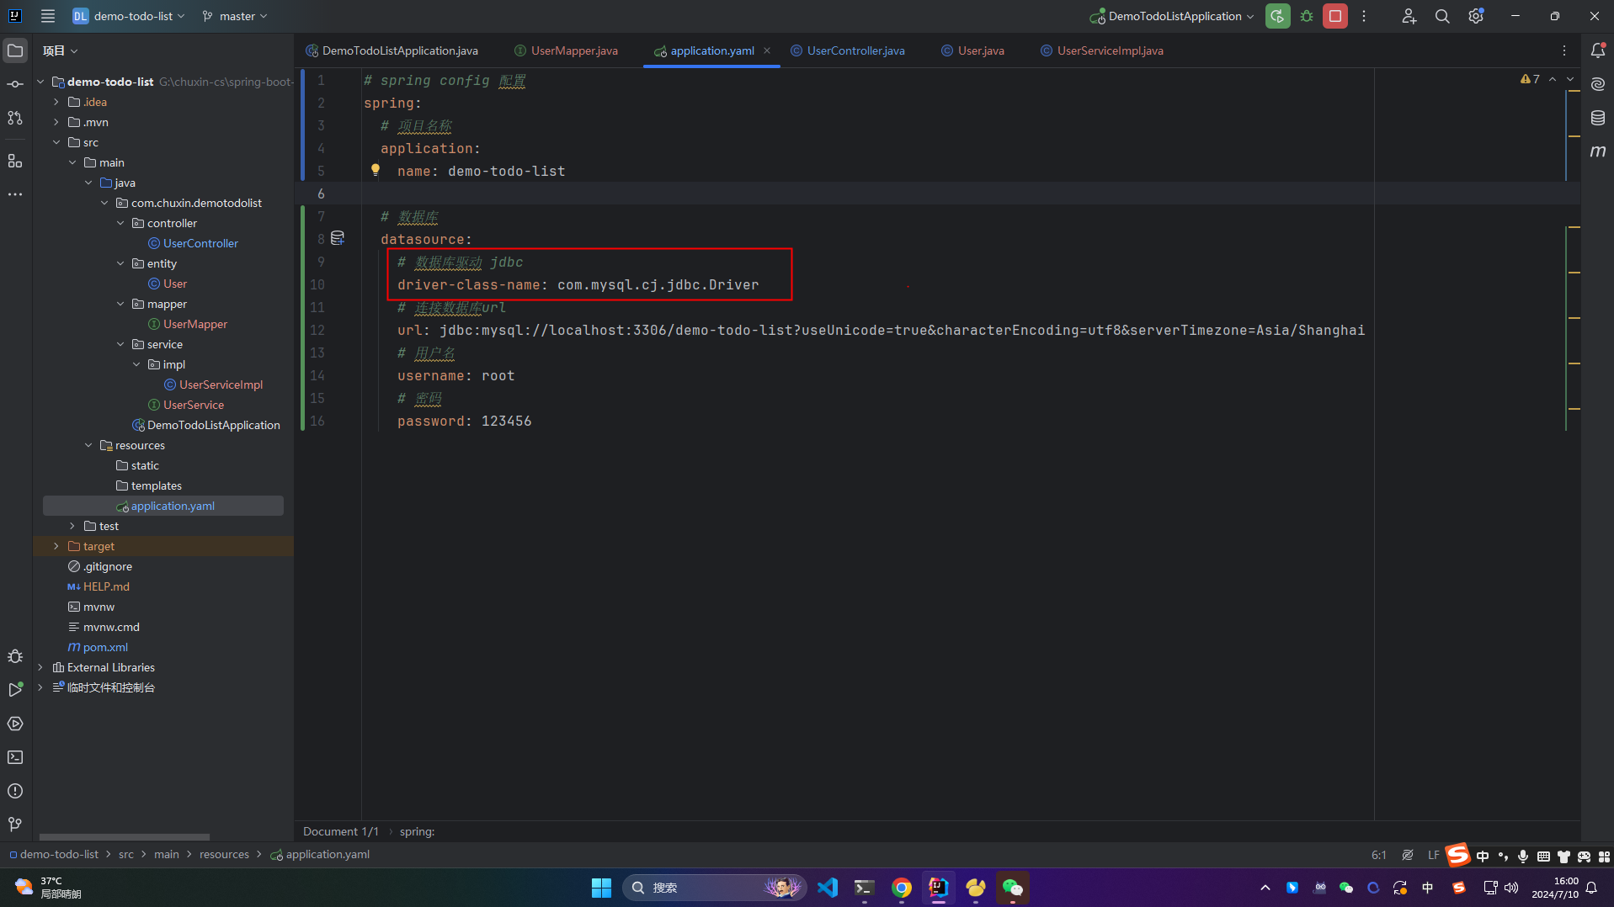This screenshot has width=1614, height=907.
Task: Open the Commit tool window
Action: (15, 84)
